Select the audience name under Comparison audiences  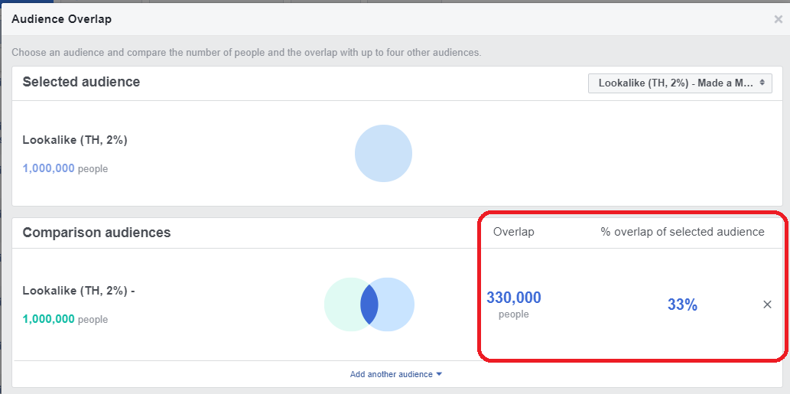[78, 291]
